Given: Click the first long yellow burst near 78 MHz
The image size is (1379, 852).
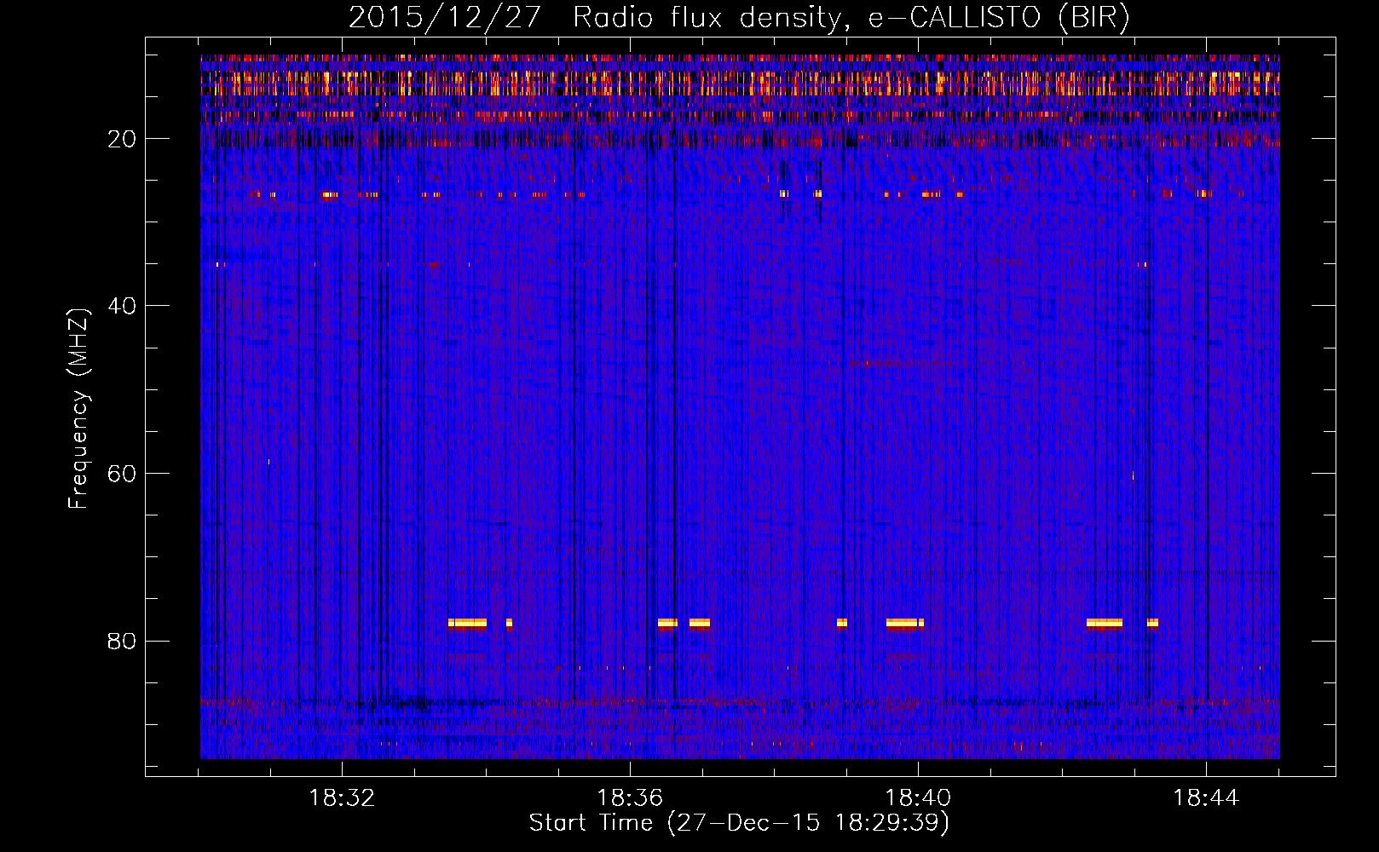Looking at the screenshot, I should pyautogui.click(x=467, y=623).
